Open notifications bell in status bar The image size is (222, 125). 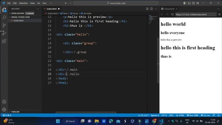coord(219,115)
